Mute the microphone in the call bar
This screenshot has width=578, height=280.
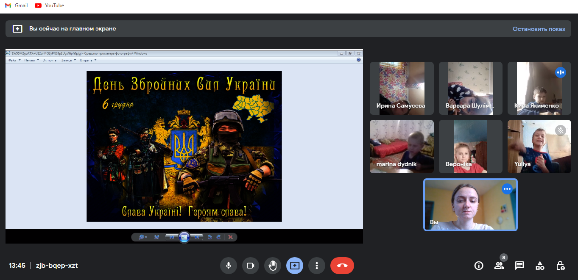(228, 266)
